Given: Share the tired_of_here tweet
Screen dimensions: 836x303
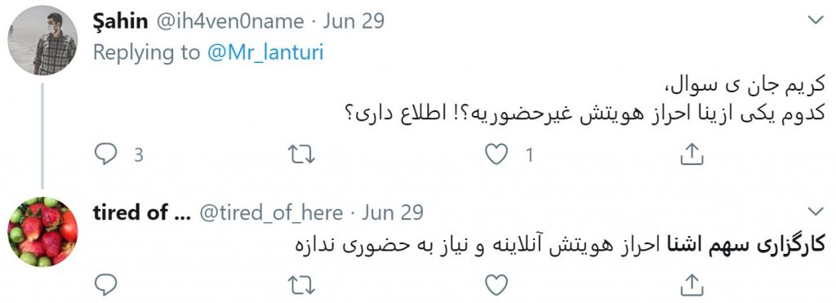Looking at the screenshot, I should point(692,285).
